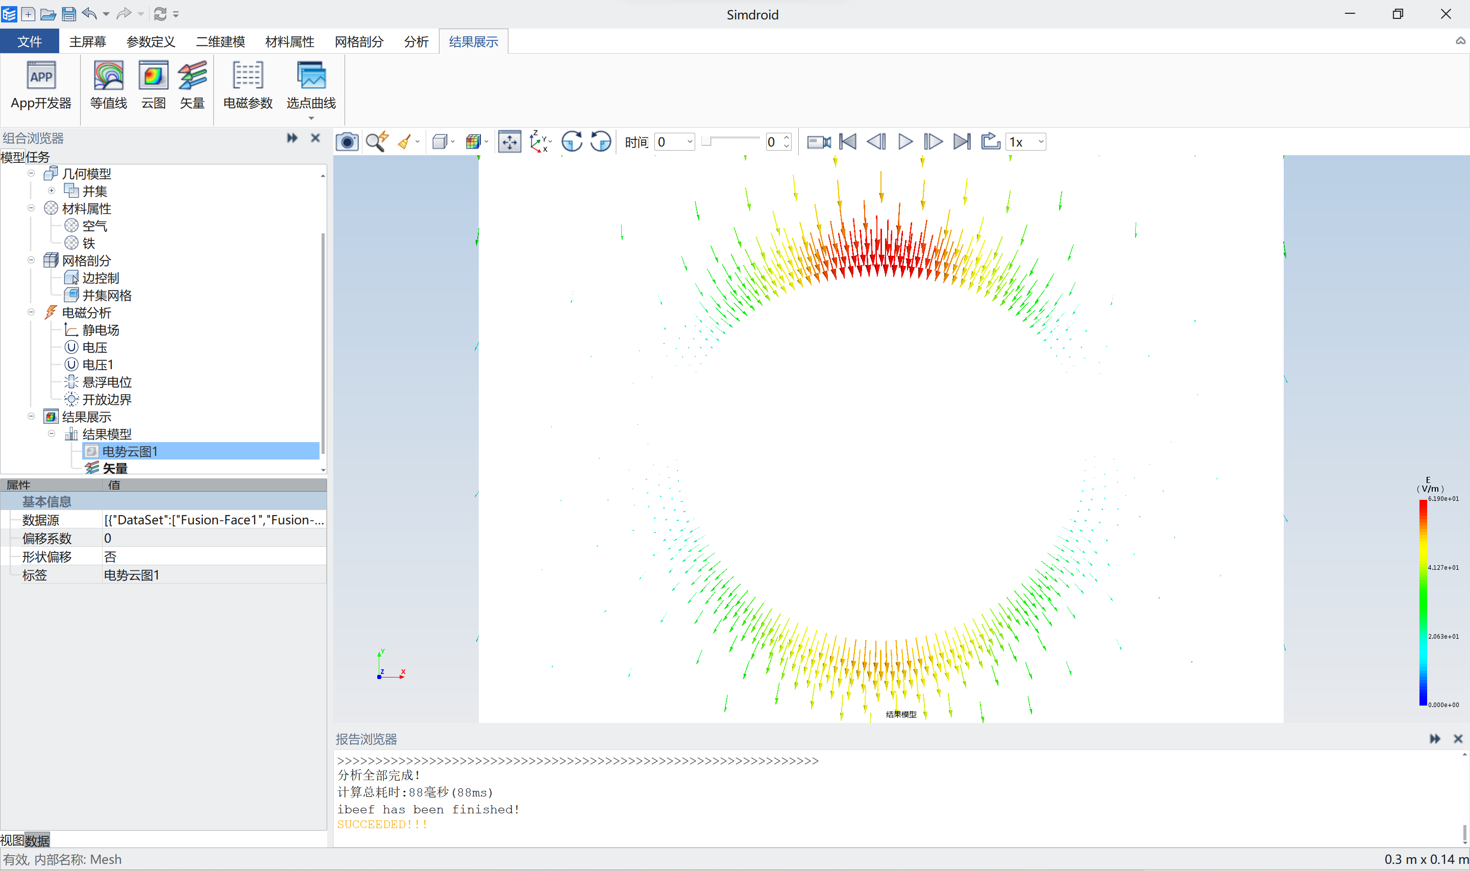This screenshot has width=1470, height=871.
Task: Increase the frame number spinner
Action: pos(787,137)
